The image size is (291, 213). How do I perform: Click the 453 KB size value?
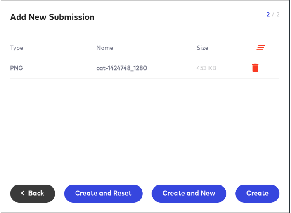(206, 68)
